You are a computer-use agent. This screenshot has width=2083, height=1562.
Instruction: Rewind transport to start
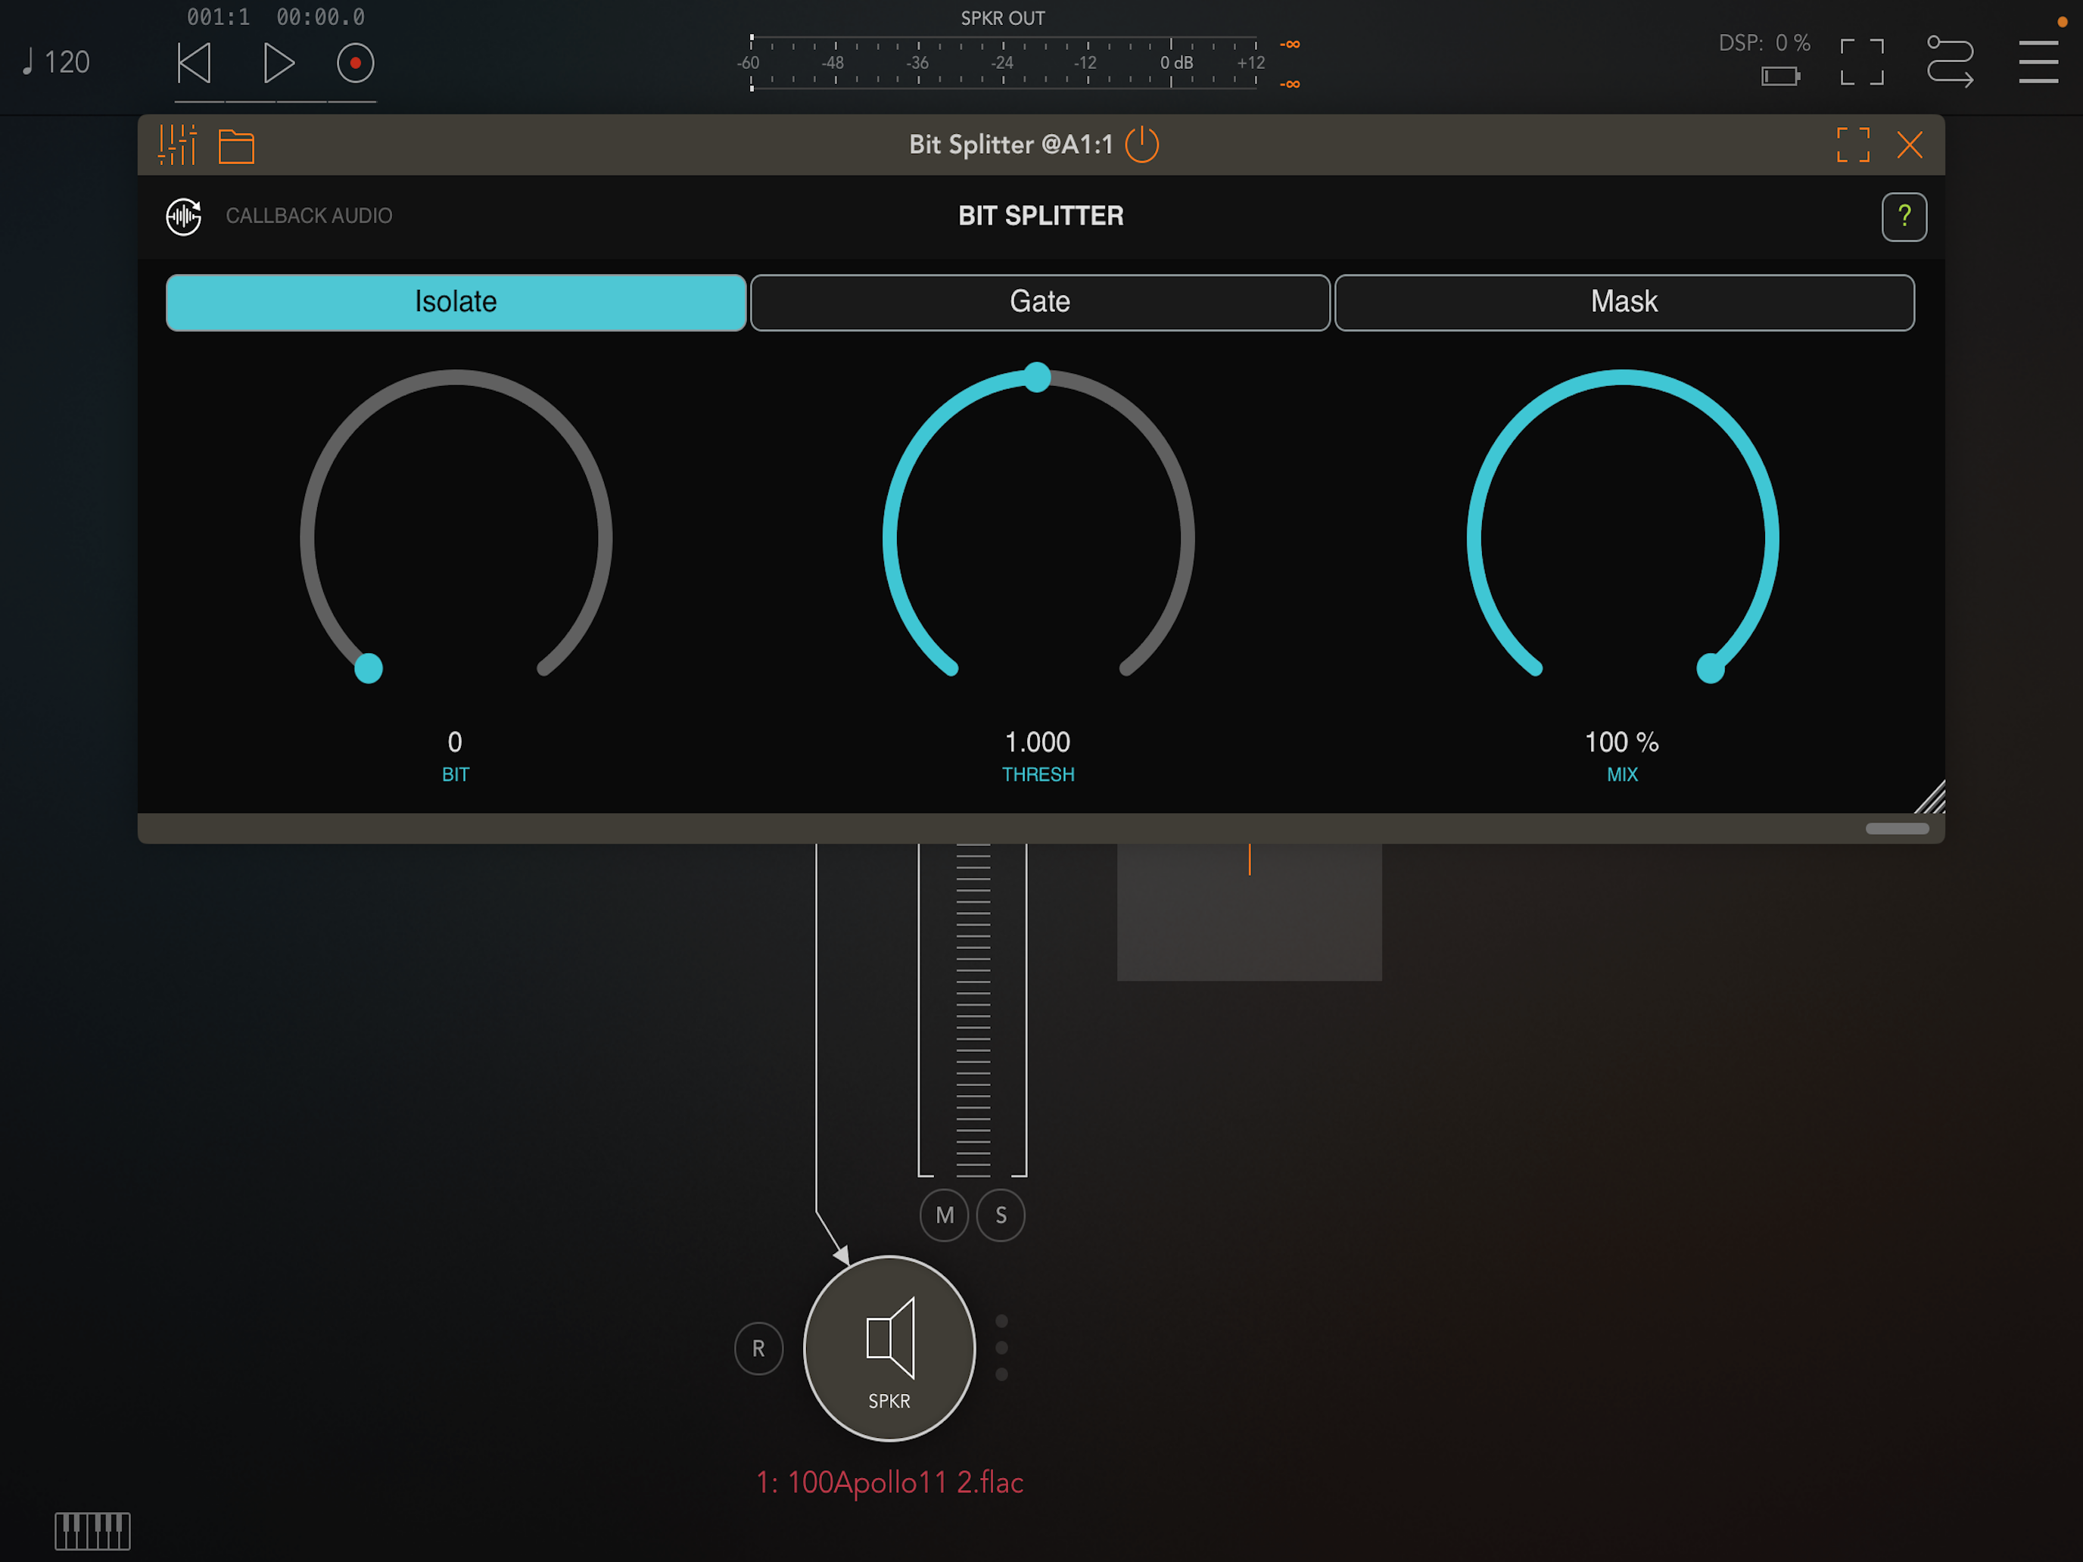[194, 63]
